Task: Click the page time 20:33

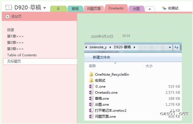Action: click(x=126, y=36)
